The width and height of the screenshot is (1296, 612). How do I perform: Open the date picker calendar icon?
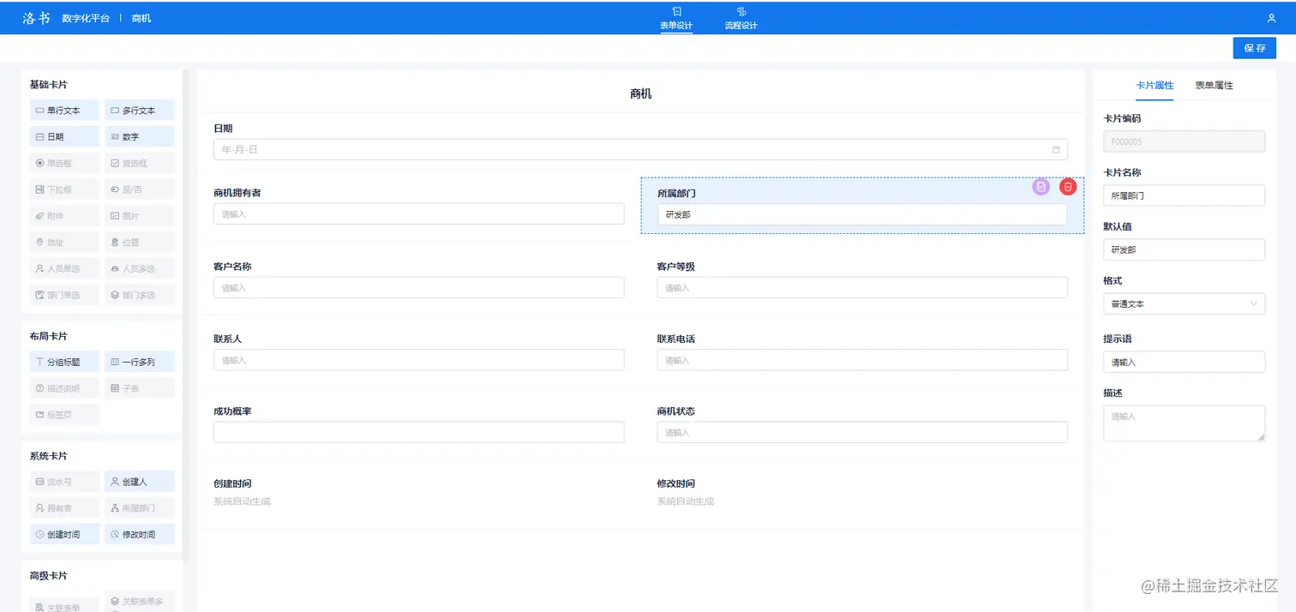tap(1056, 149)
